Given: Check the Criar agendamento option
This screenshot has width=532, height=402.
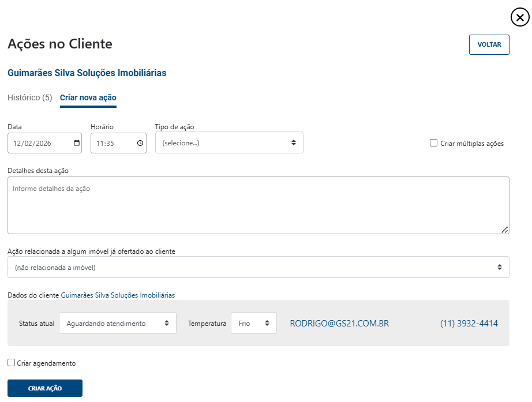Looking at the screenshot, I should pyautogui.click(x=12, y=363).
